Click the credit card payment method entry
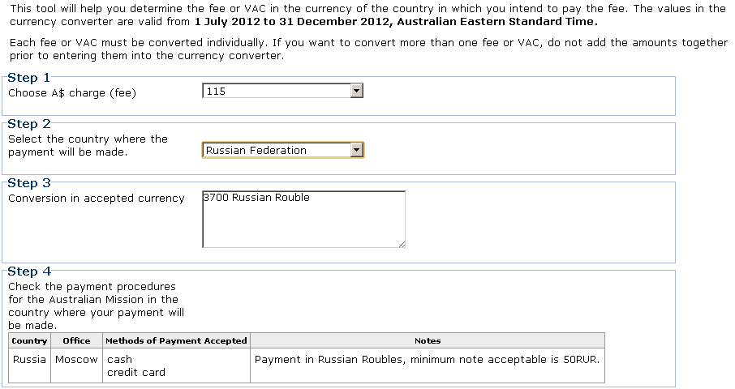735x389 pixels. pyautogui.click(x=136, y=373)
